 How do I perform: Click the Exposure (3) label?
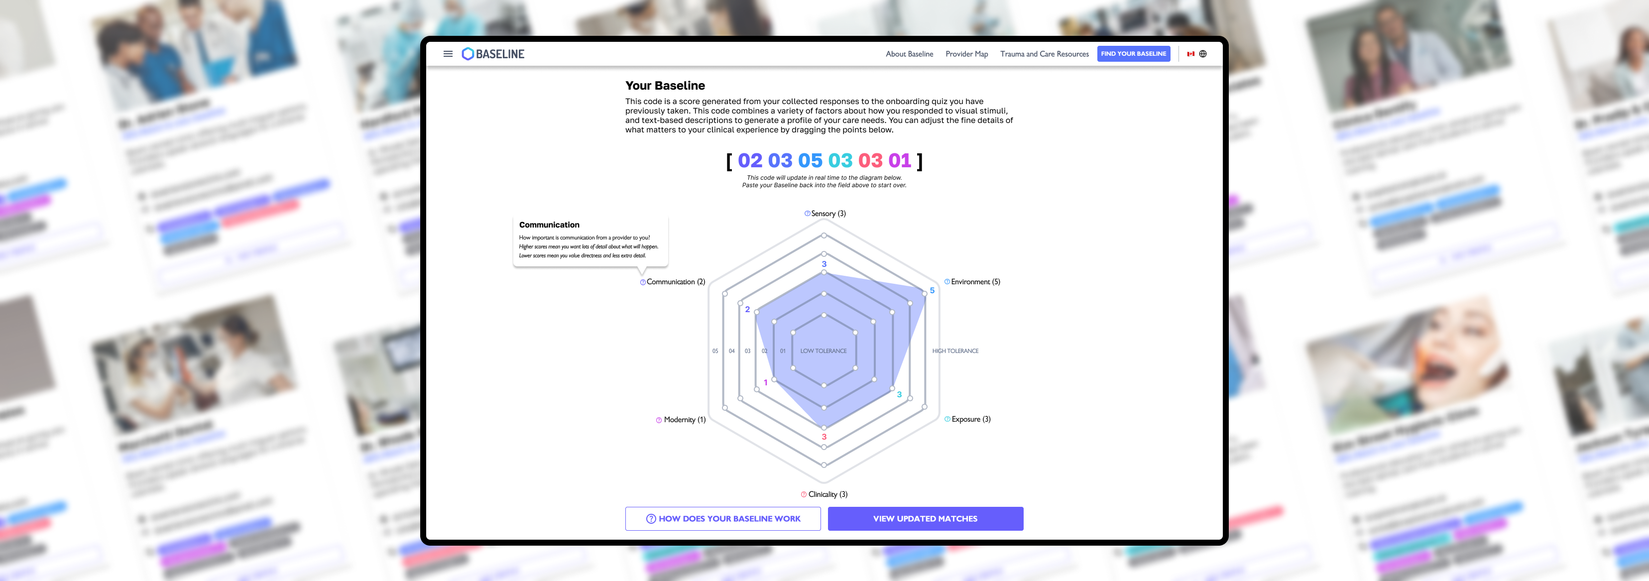[971, 419]
